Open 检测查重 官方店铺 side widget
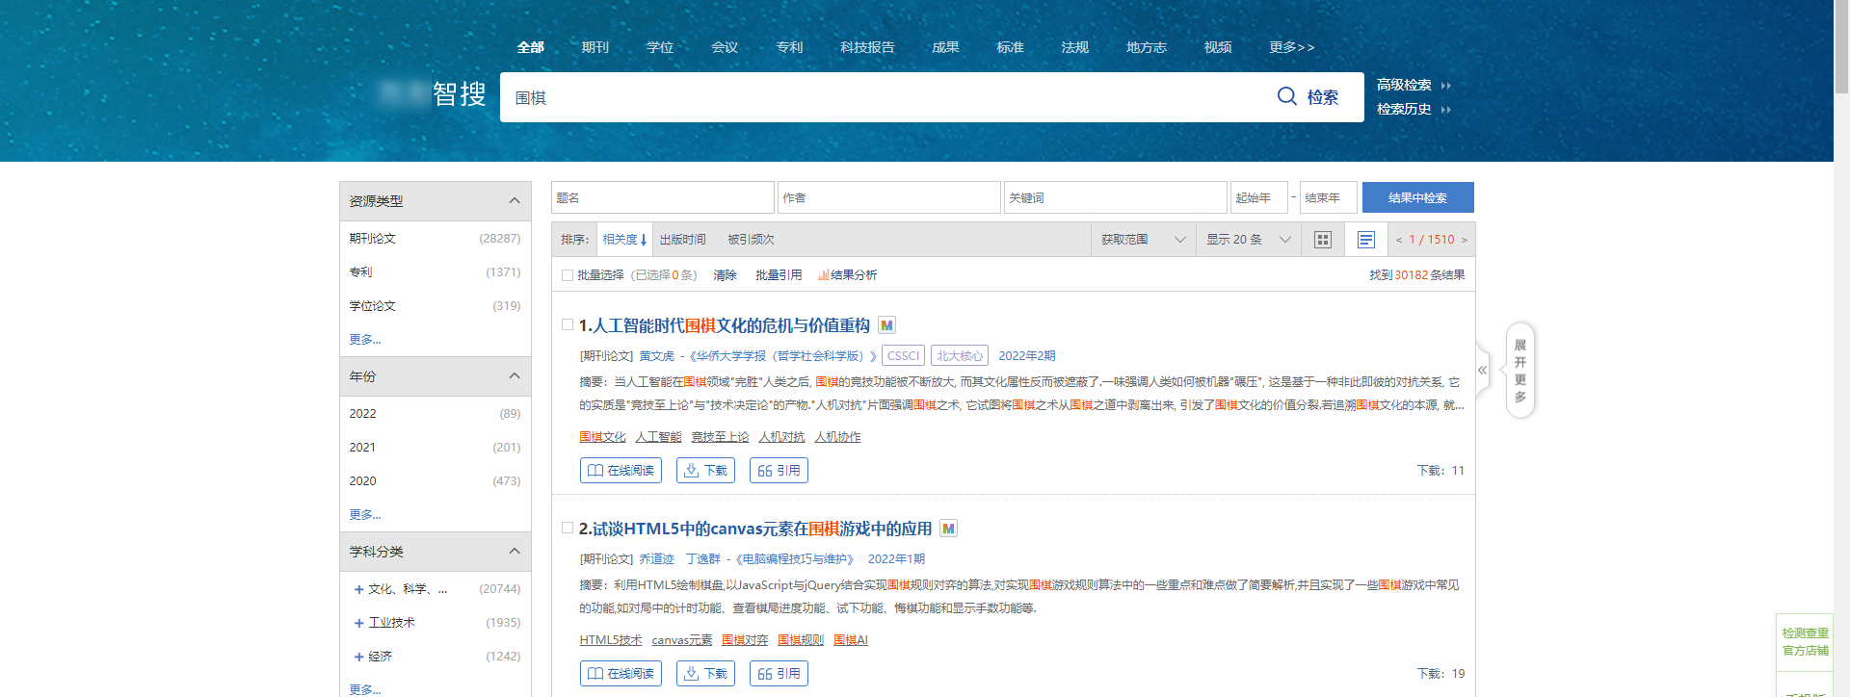Screen dimensions: 1850x697 tap(1805, 642)
